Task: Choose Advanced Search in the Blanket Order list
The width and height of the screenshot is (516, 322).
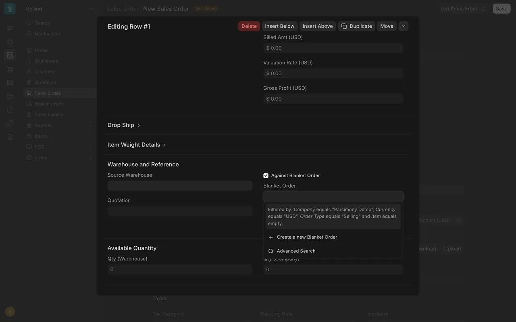Action: 333,251
